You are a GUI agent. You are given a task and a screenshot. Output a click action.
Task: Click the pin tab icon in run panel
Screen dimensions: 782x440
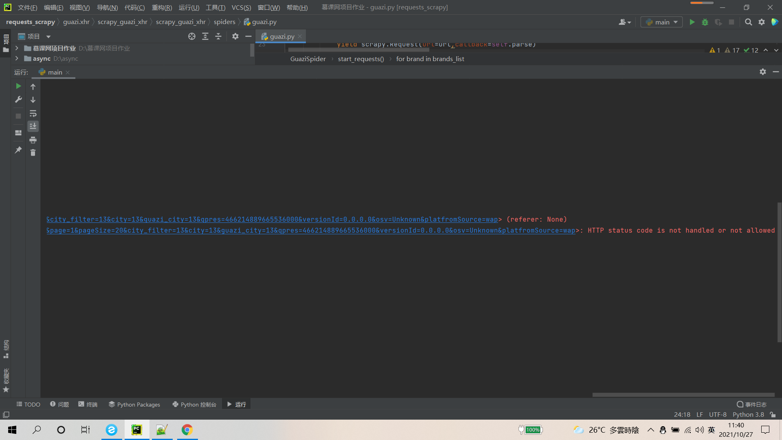(18, 150)
